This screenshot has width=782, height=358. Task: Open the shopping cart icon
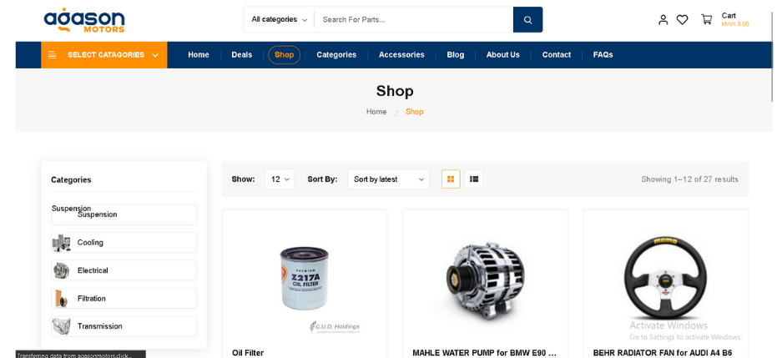pos(706,19)
